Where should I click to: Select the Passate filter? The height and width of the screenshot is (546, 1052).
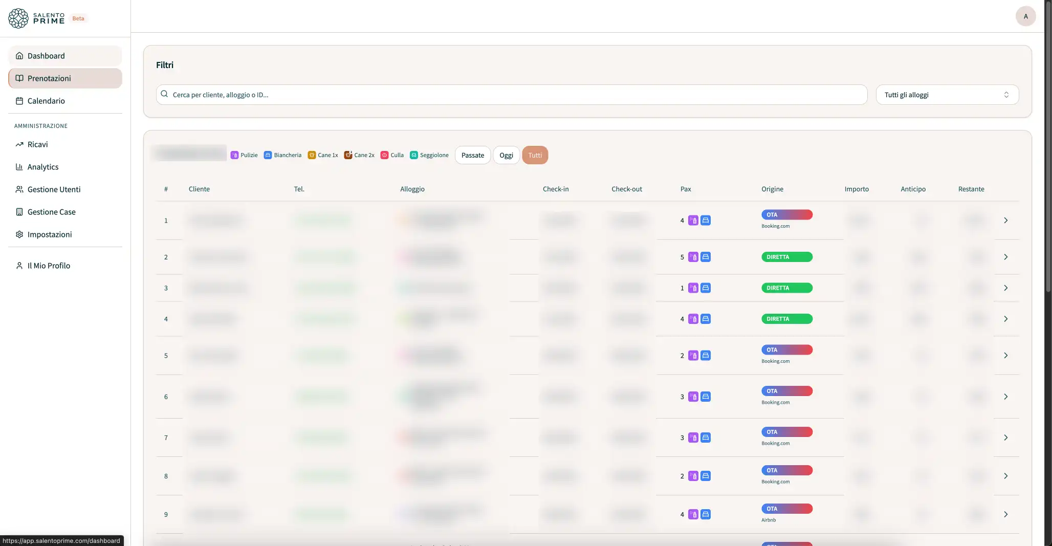click(x=472, y=155)
